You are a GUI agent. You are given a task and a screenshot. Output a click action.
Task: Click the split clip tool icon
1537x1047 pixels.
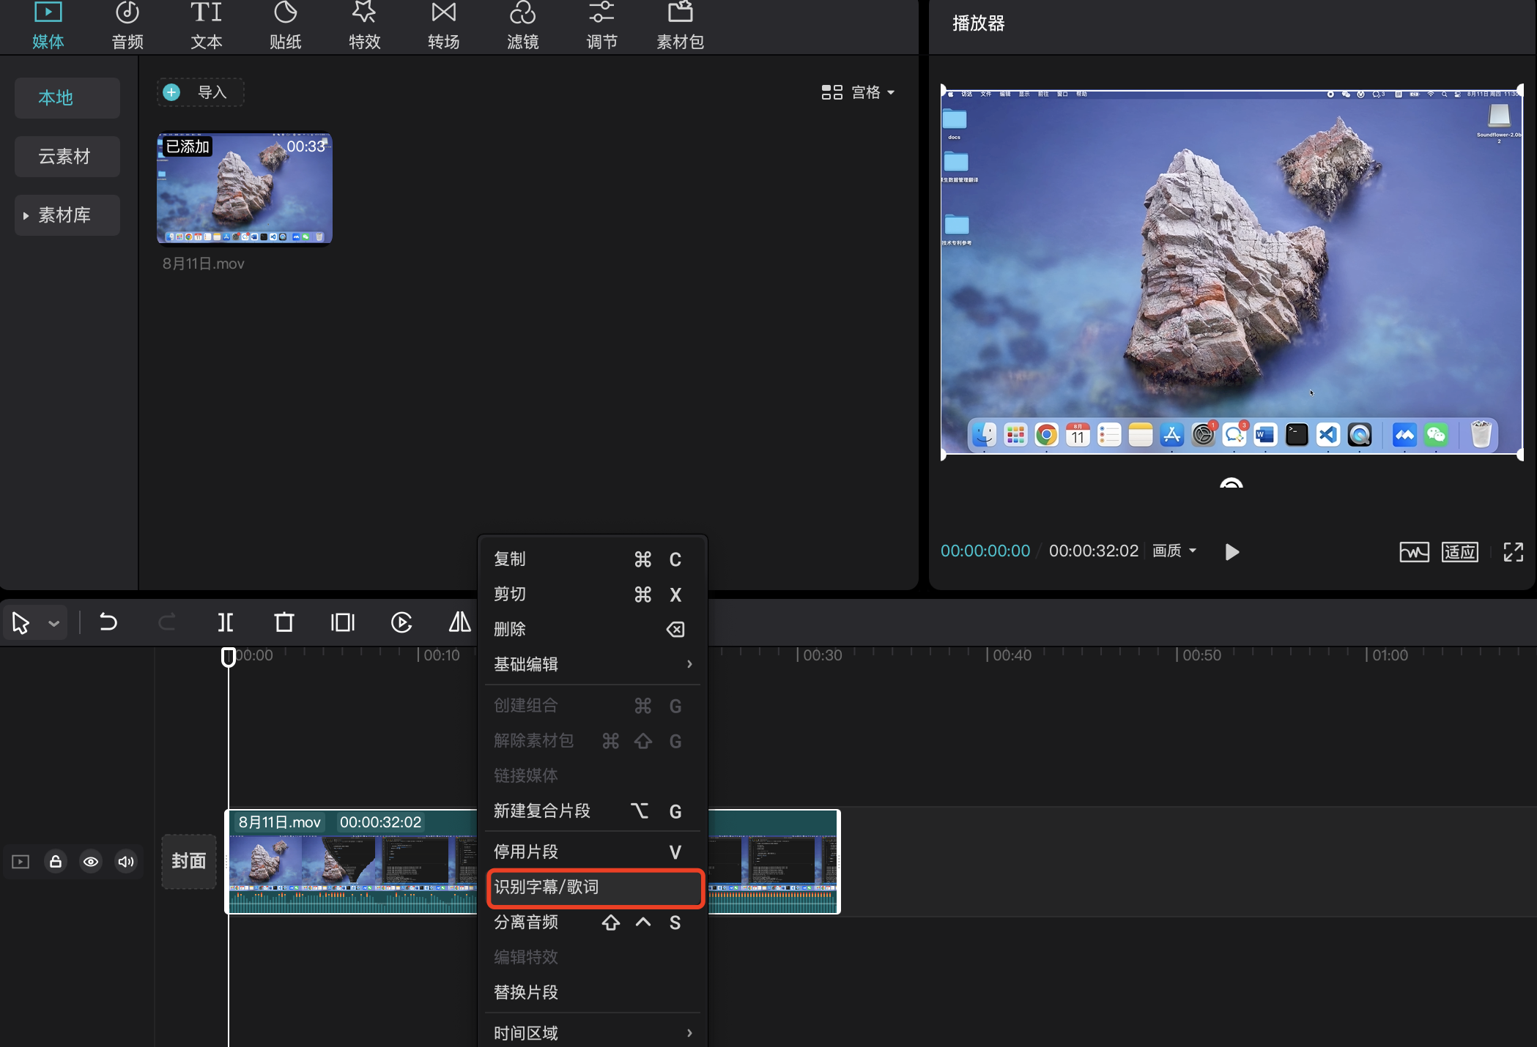tap(226, 622)
